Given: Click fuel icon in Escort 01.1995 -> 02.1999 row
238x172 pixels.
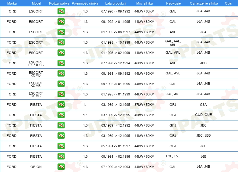Looking at the screenshot, I should point(61,53).
